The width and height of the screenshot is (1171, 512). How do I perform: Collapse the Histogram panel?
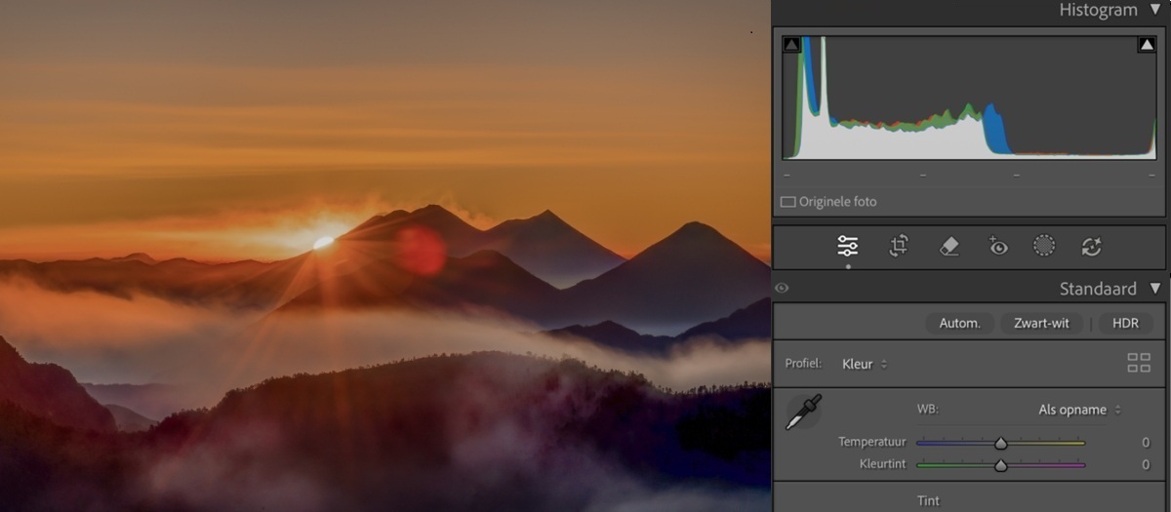click(x=1155, y=10)
